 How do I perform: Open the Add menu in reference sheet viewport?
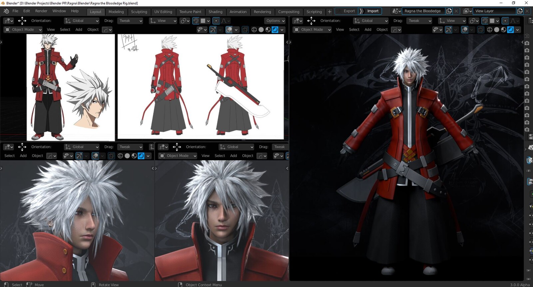coord(79,30)
